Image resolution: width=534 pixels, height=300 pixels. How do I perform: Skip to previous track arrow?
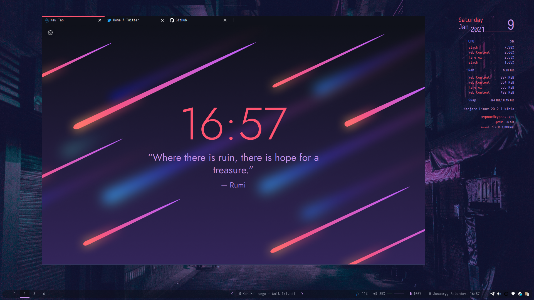(232, 294)
